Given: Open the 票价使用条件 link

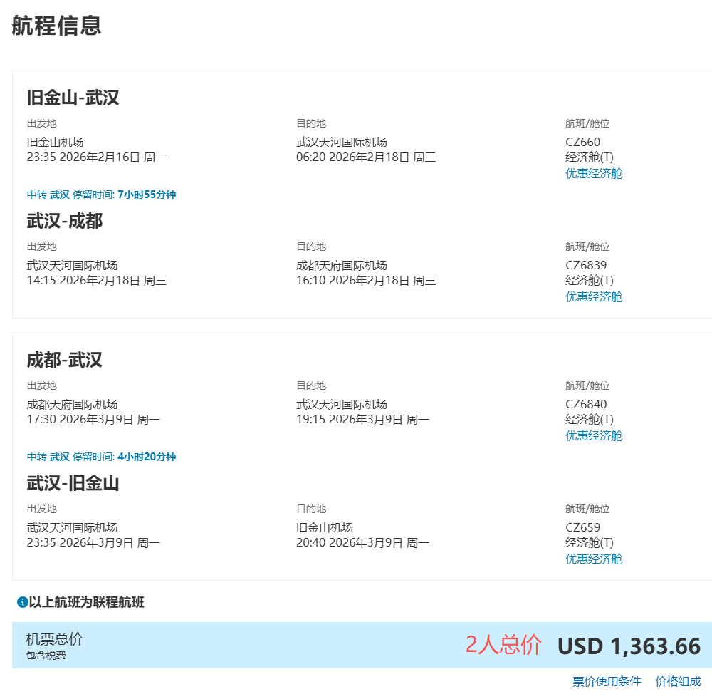Looking at the screenshot, I should (607, 681).
